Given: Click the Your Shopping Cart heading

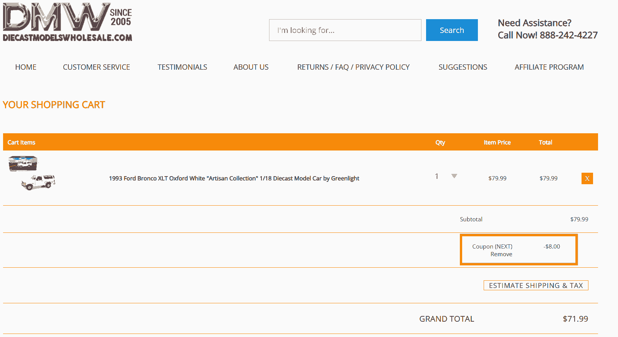Looking at the screenshot, I should coord(54,105).
